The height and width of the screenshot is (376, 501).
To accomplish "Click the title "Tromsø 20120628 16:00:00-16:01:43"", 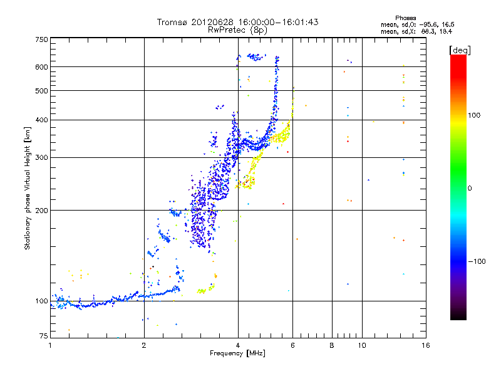I will coord(237,22).
